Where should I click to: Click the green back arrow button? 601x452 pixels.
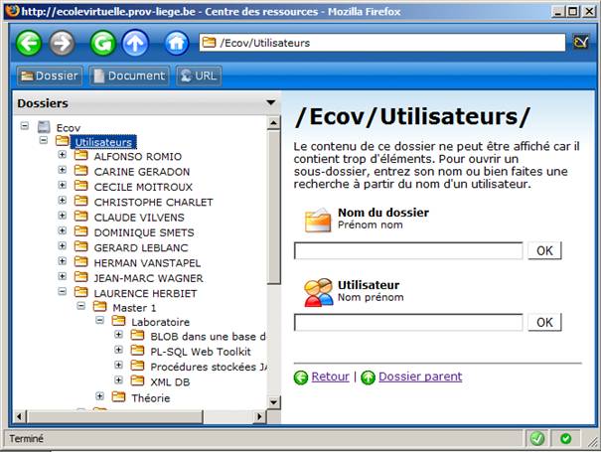tap(29, 44)
